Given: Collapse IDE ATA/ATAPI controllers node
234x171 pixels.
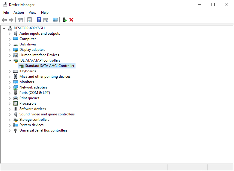Looking at the screenshot, I should (x=10, y=60).
